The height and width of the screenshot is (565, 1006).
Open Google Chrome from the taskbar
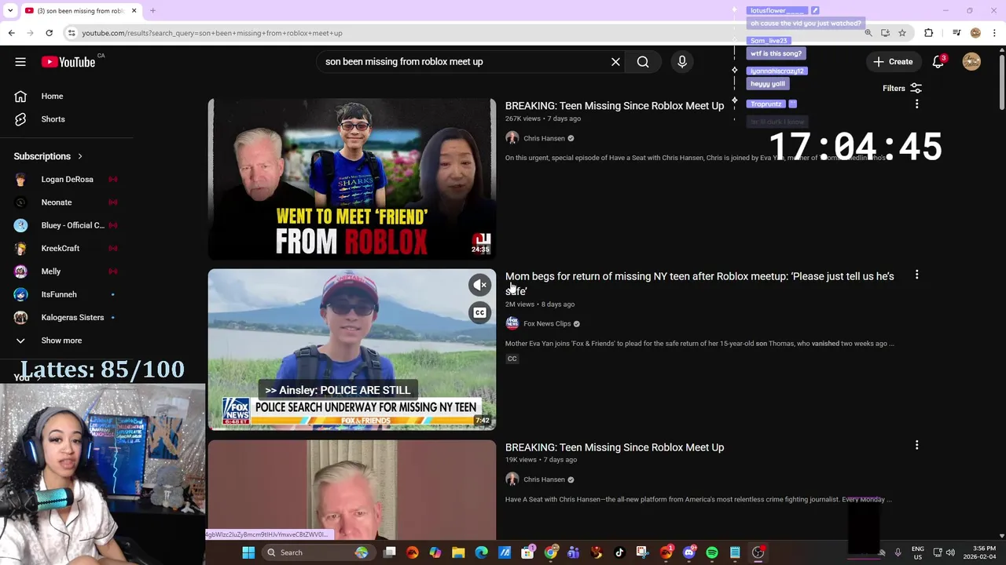click(551, 552)
